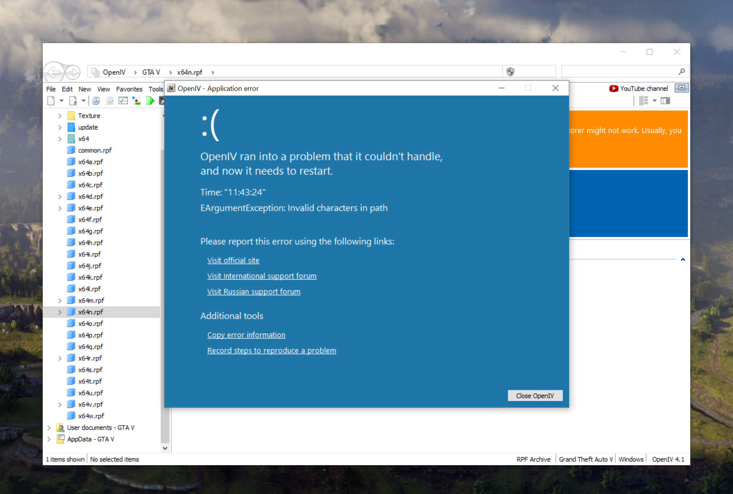
Task: Expand the User documents - GTA V node
Action: (x=49, y=427)
